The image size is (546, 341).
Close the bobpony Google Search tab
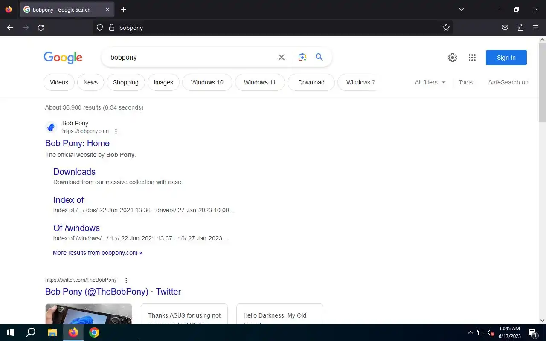107,9
